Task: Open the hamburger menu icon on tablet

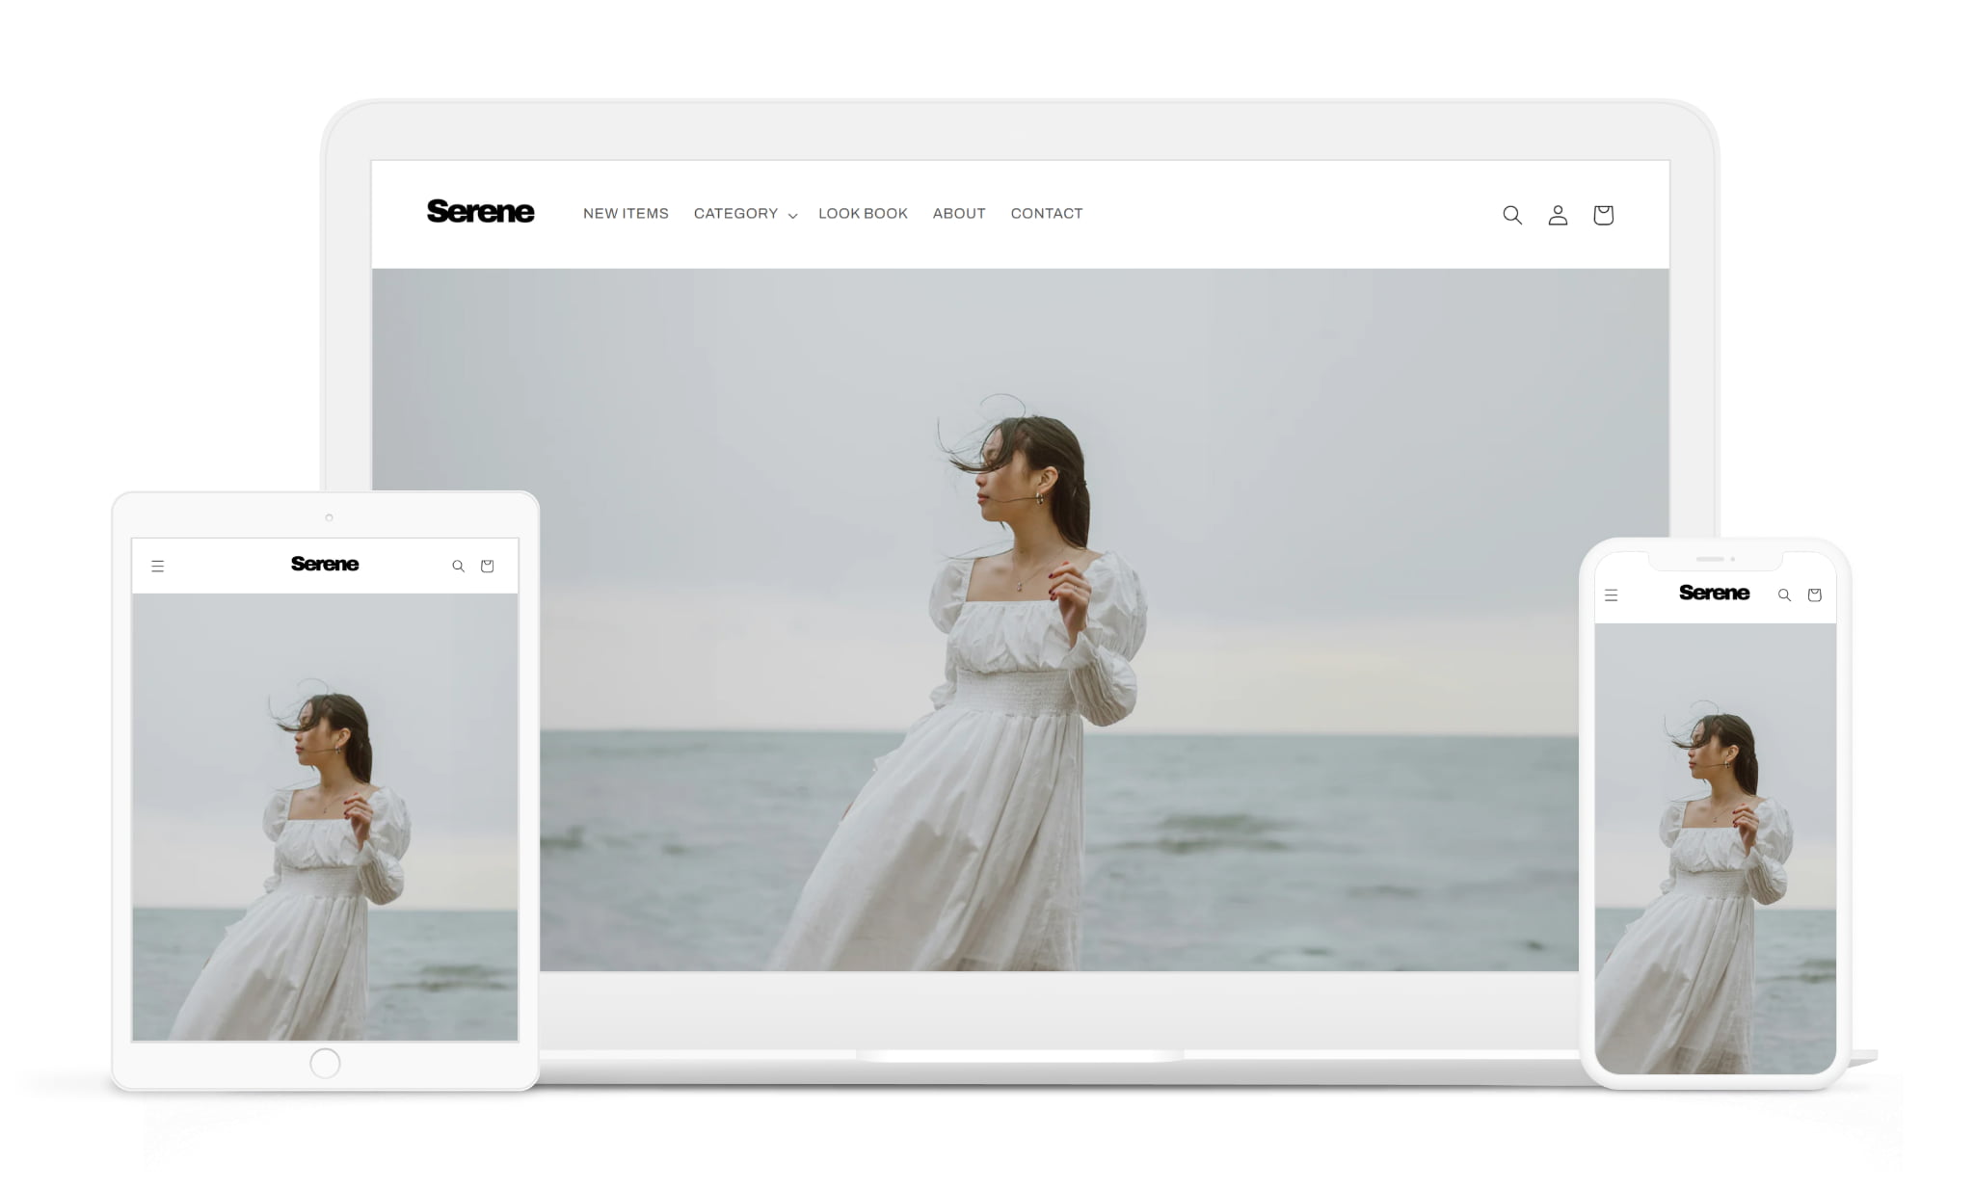Action: (158, 565)
